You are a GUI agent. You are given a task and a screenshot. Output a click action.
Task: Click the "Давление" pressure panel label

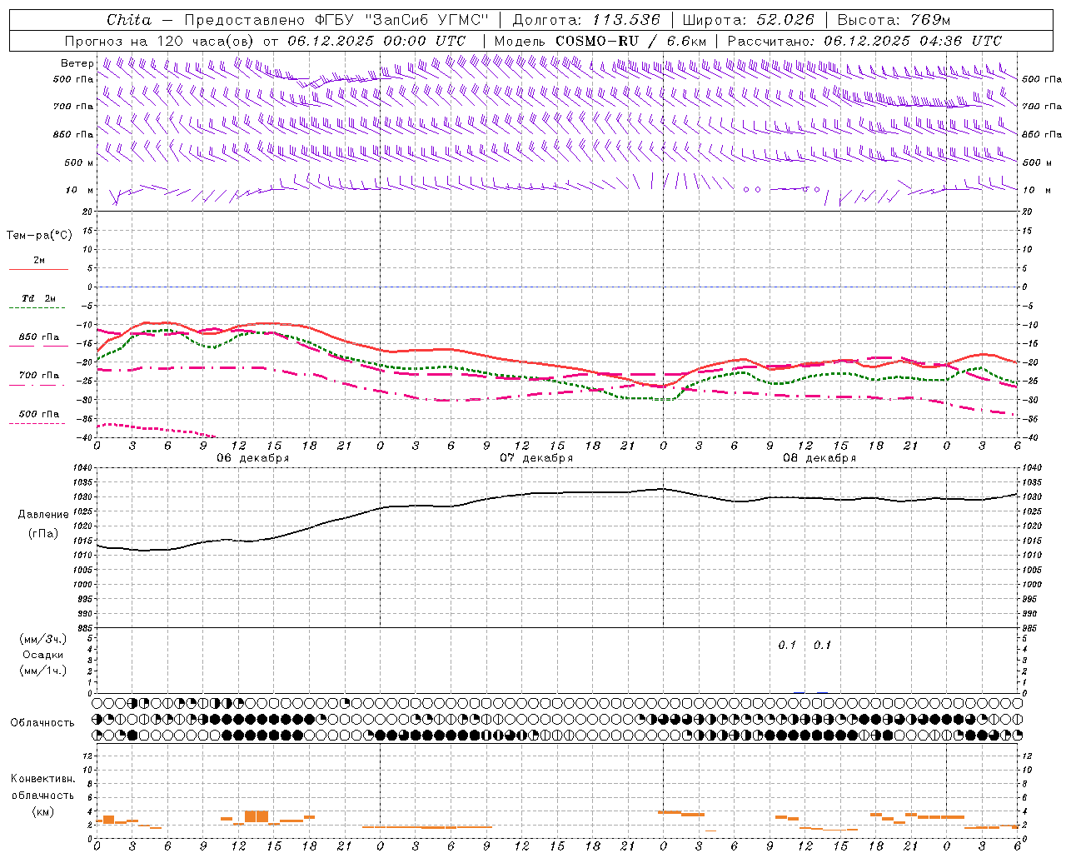pos(43,515)
